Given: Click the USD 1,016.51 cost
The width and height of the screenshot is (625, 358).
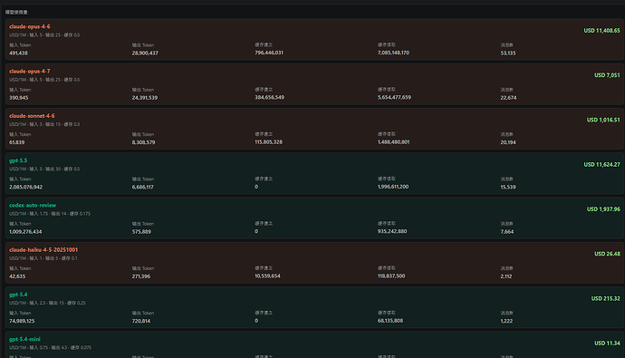Looking at the screenshot, I should click(603, 120).
